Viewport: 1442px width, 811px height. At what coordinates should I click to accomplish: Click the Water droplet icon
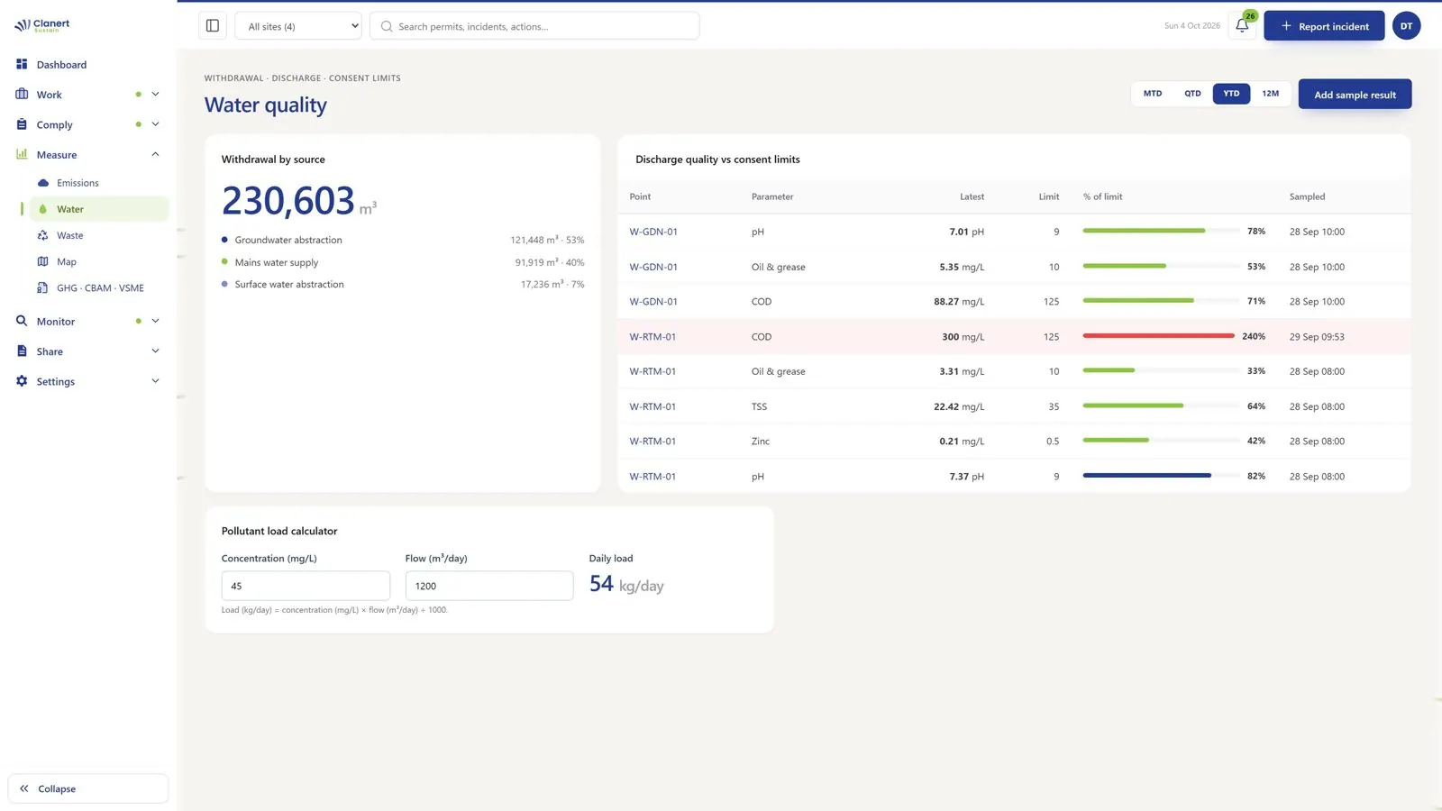(x=42, y=209)
